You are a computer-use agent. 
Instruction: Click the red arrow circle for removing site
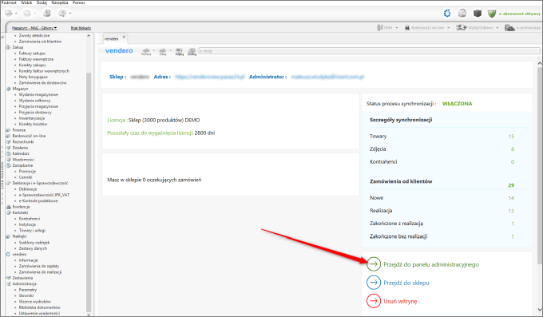374,301
